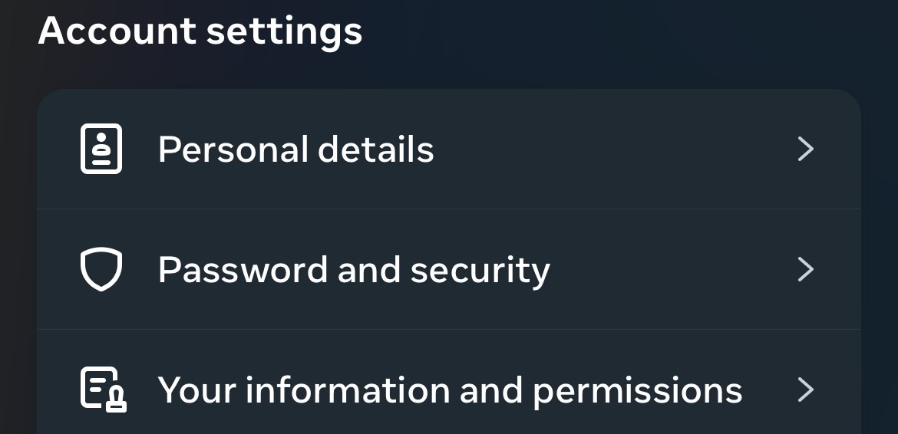
Task: Click the "Password and security" text label
Action: pos(354,270)
